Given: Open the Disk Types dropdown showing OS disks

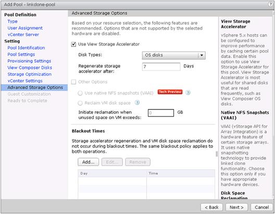Looking at the screenshot, I should [x=173, y=55].
